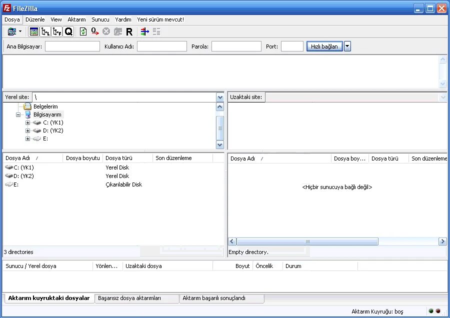Toggle the remote directory tree view
This screenshot has width=450, height=318.
click(57, 31)
